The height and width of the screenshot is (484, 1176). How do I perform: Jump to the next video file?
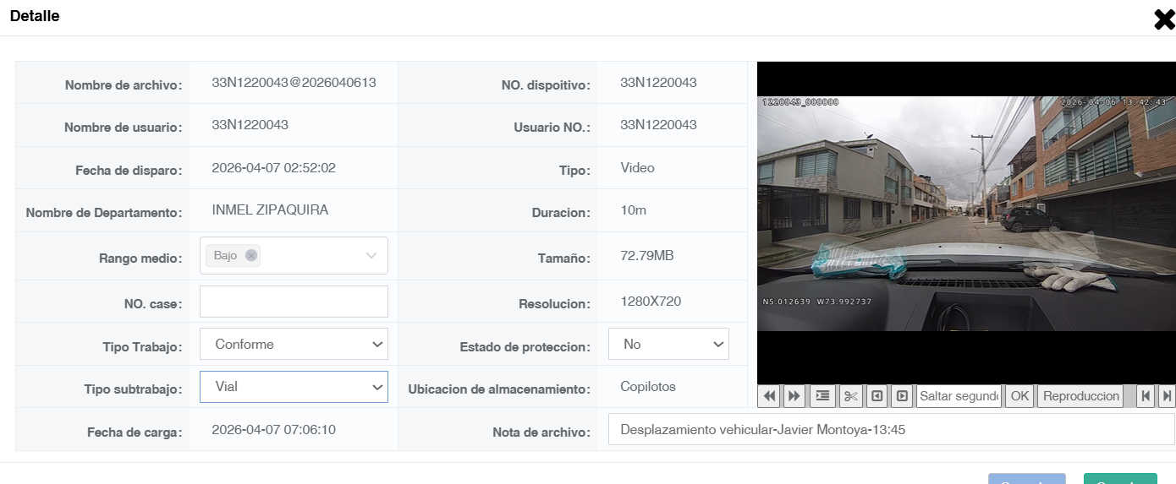point(1168,396)
